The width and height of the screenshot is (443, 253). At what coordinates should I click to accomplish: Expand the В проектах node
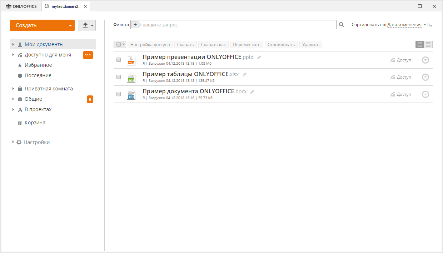point(13,109)
